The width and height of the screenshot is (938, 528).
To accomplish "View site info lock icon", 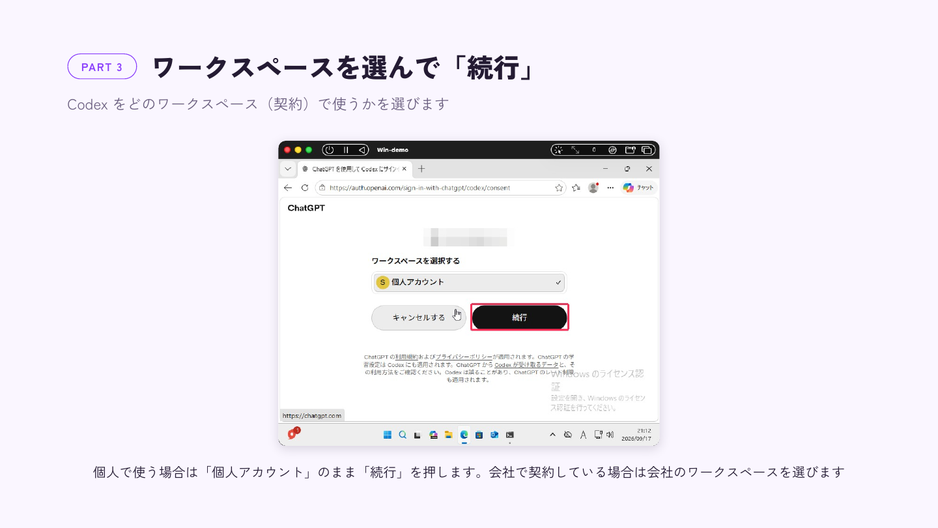I will pyautogui.click(x=322, y=188).
